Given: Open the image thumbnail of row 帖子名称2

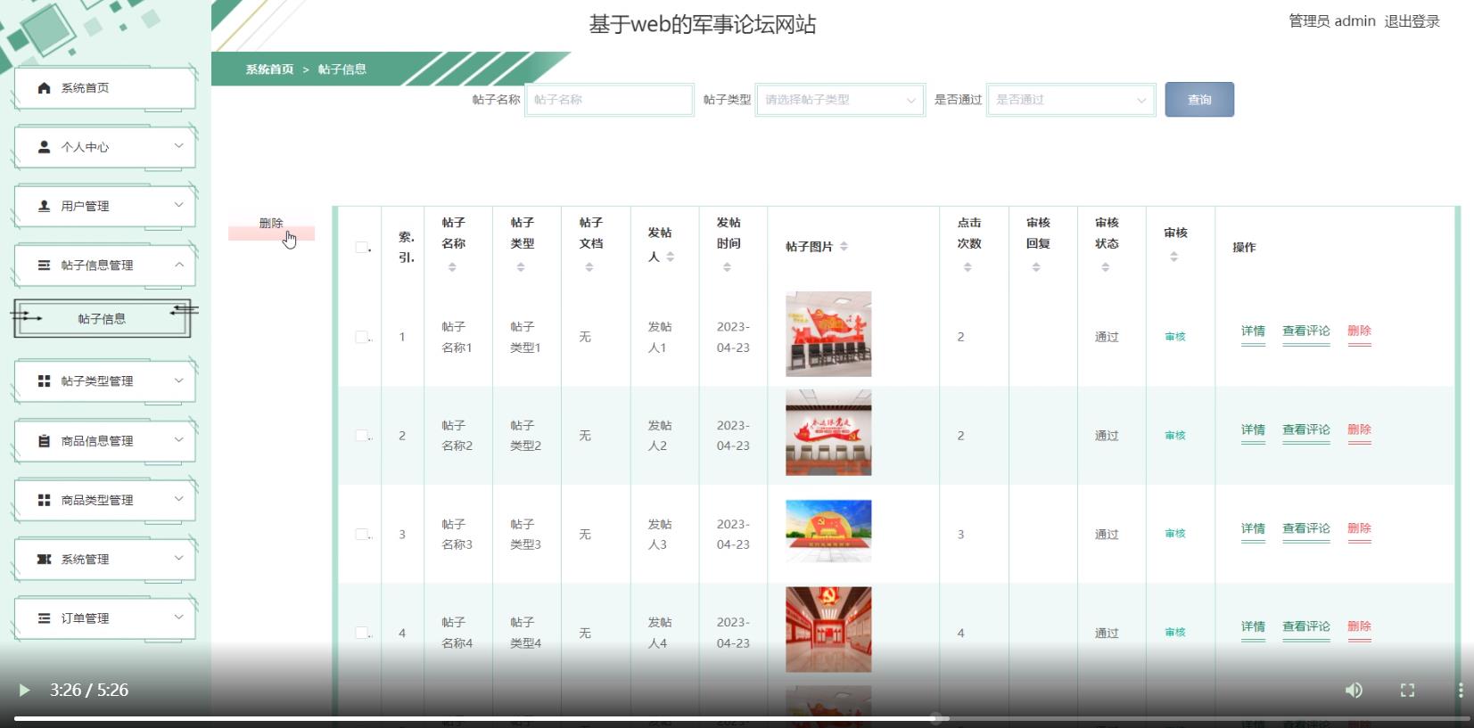Looking at the screenshot, I should (x=828, y=433).
